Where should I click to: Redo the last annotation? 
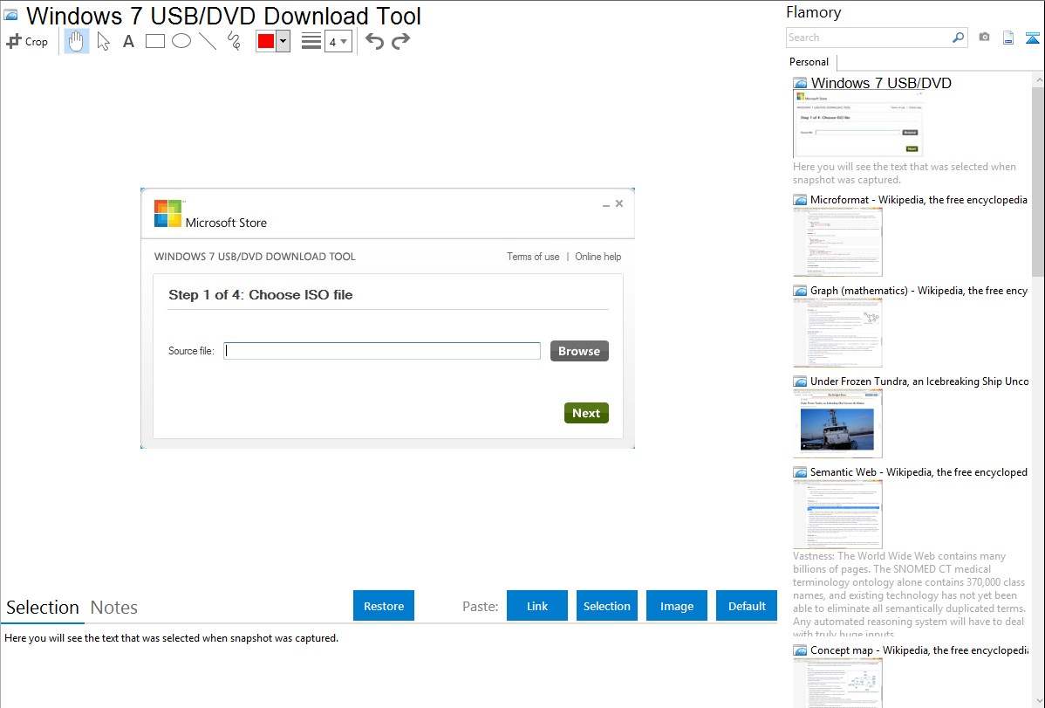(400, 41)
